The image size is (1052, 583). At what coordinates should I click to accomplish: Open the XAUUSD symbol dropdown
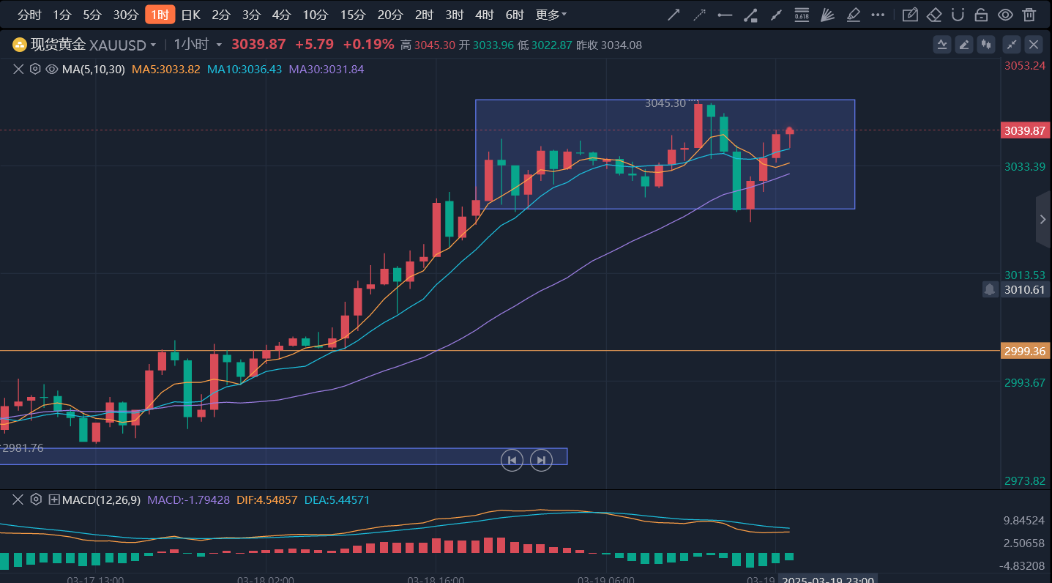coord(153,45)
